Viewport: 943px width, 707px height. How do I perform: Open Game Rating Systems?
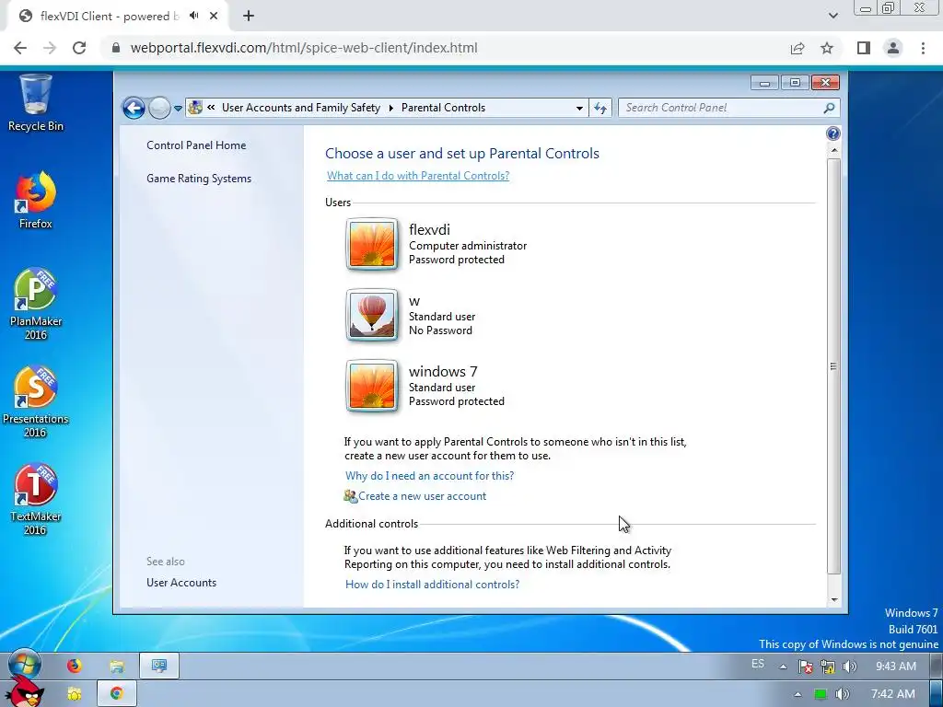coord(199,179)
